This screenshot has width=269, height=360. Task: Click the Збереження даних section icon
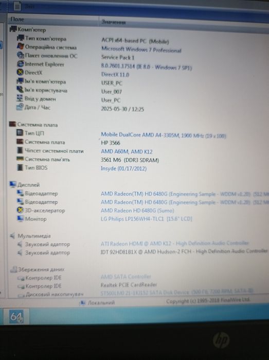pos(13,269)
